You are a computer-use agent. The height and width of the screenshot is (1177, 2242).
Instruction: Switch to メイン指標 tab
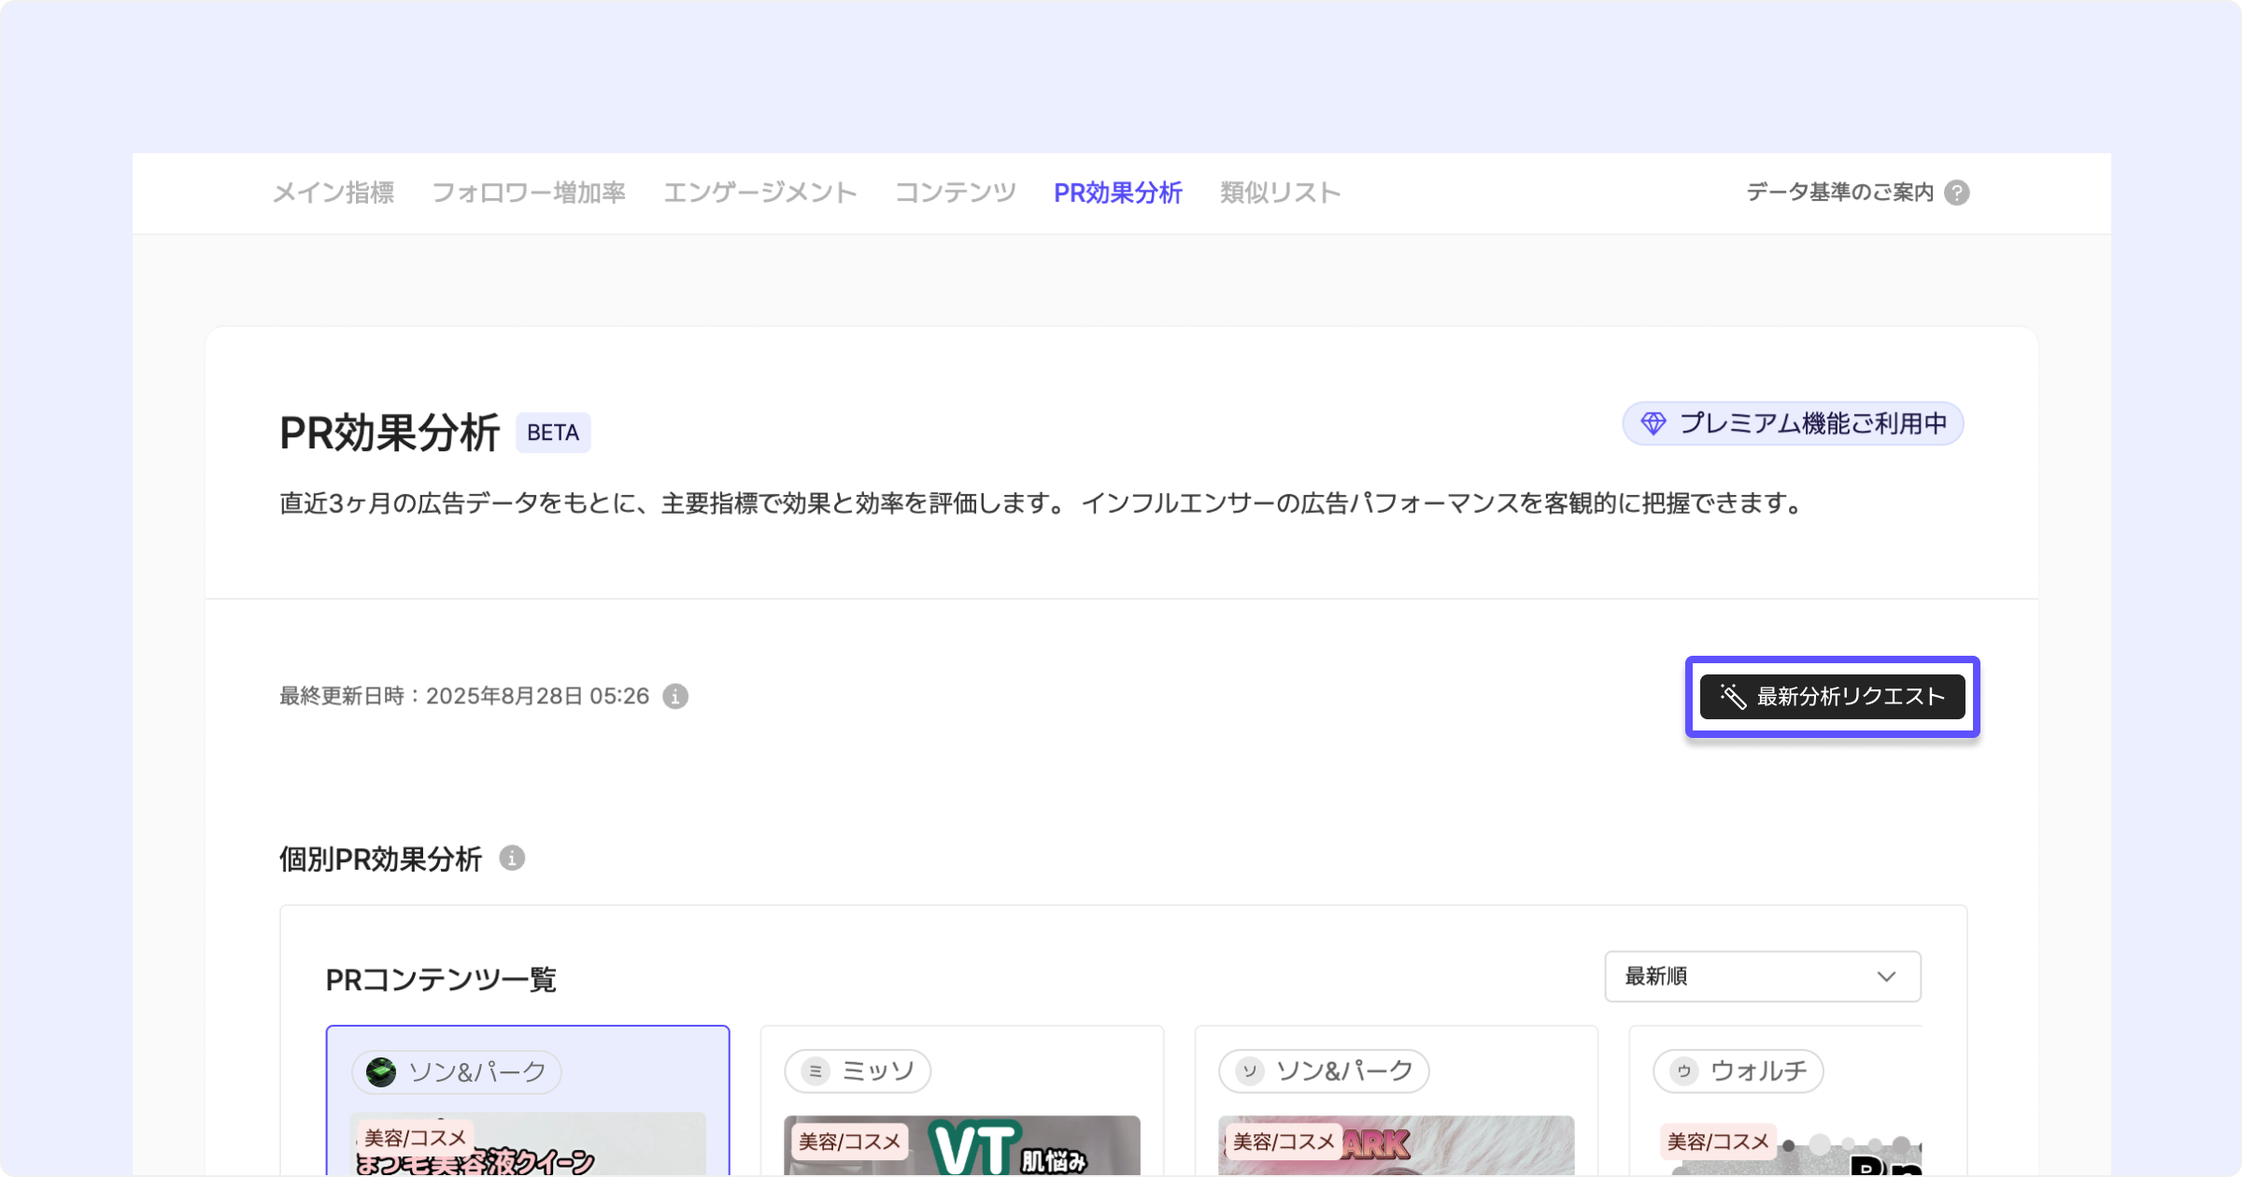pos(333,192)
